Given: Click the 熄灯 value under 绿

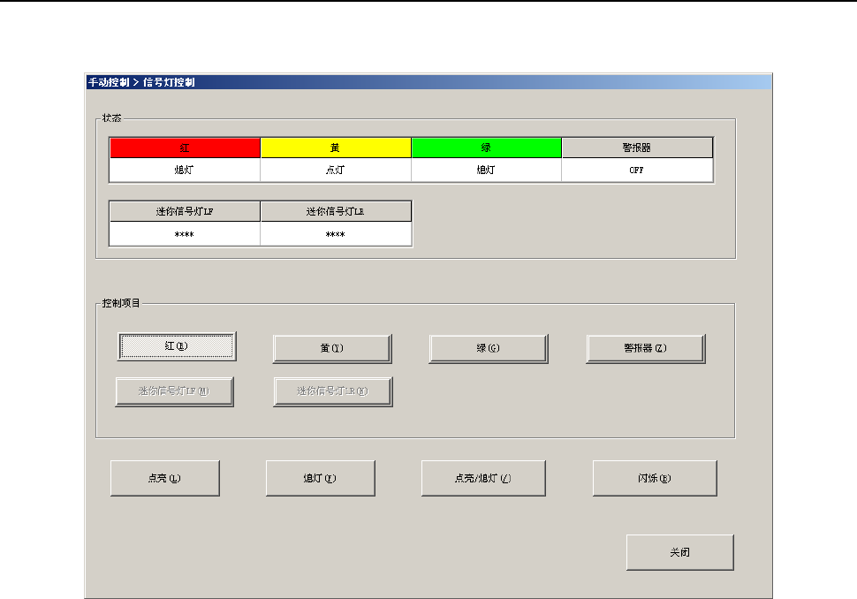Looking at the screenshot, I should tap(487, 170).
